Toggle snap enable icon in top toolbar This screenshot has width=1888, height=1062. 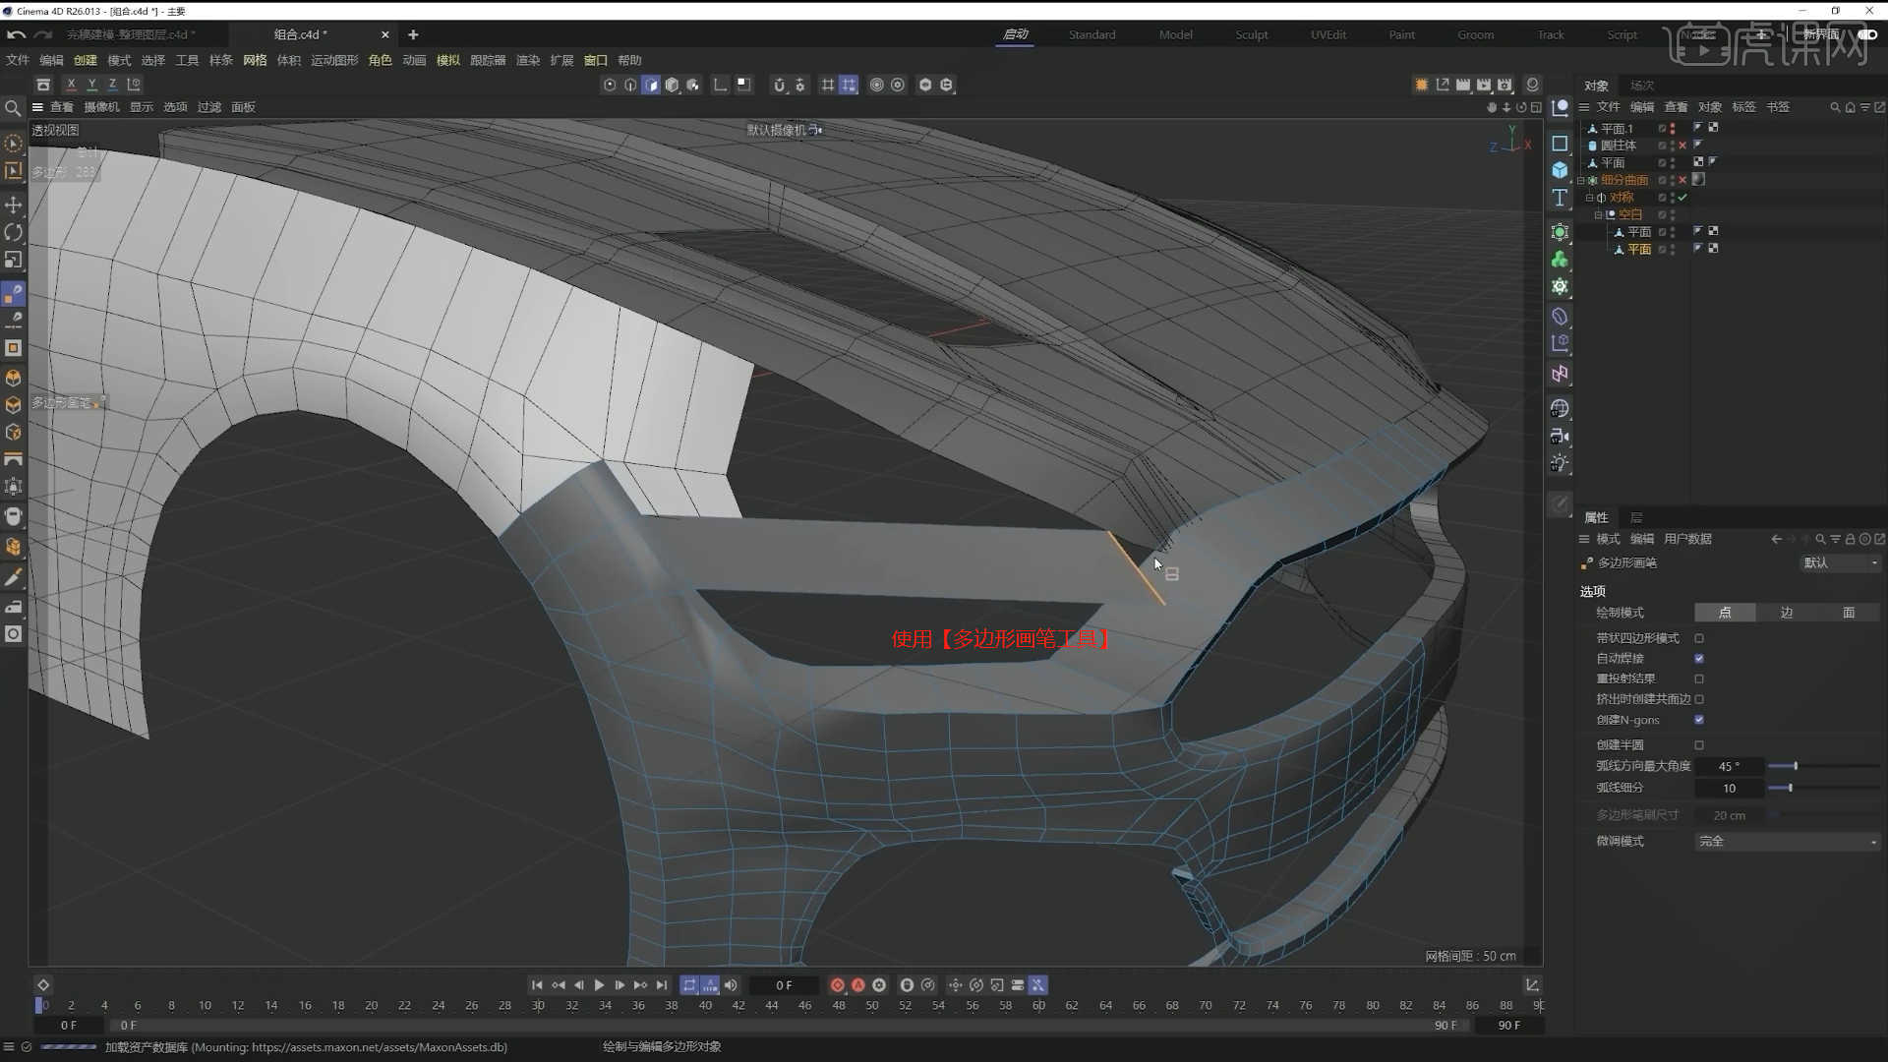point(779,85)
